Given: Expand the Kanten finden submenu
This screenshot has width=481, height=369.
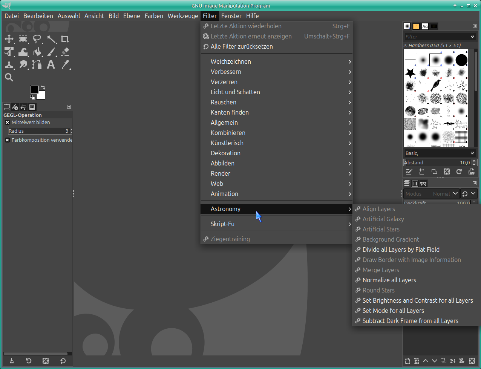Looking at the screenshot, I should pyautogui.click(x=277, y=113).
